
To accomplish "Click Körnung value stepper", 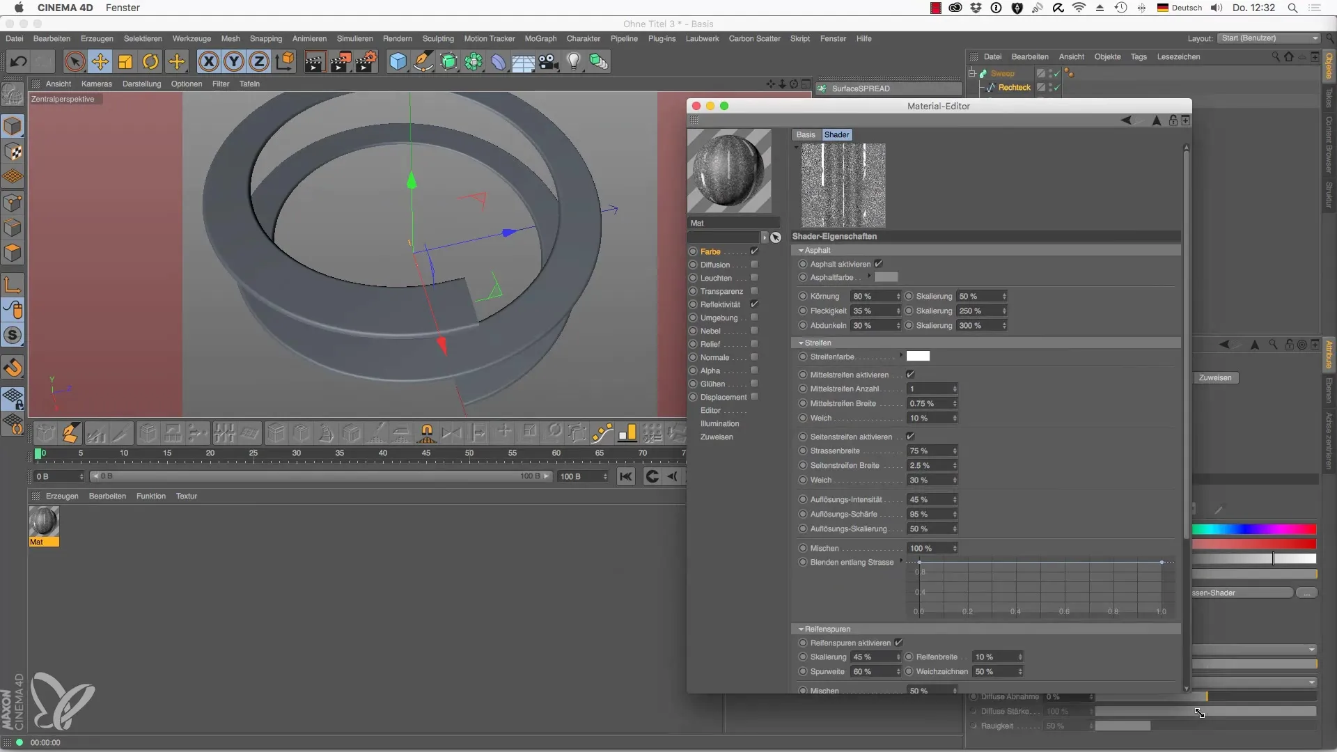I will click(898, 297).
